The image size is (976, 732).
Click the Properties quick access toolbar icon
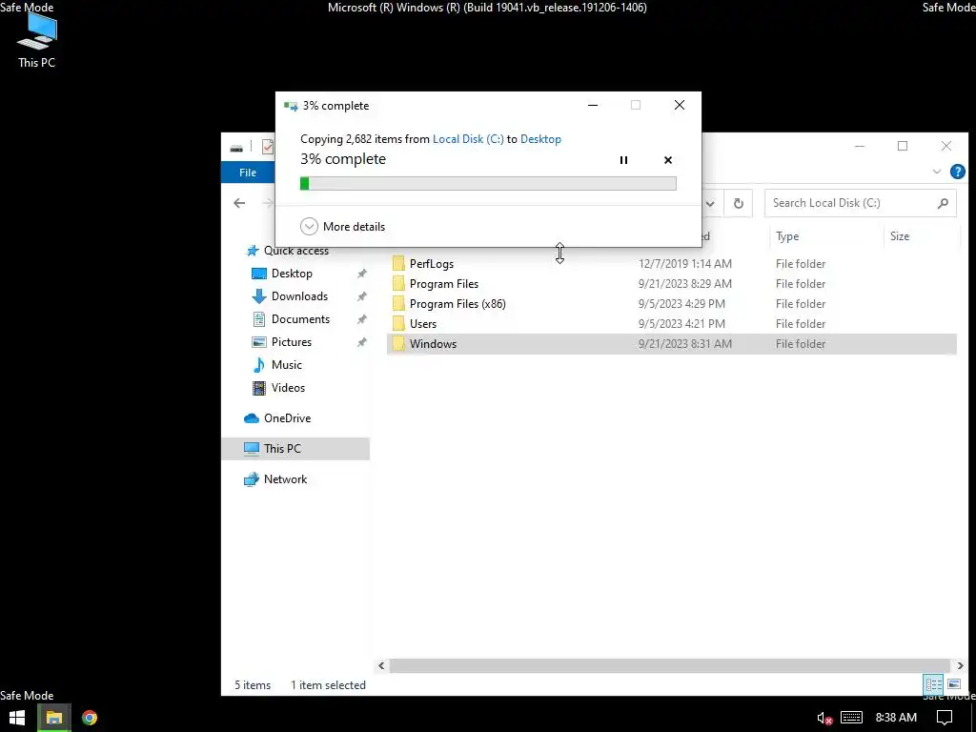pos(268,147)
